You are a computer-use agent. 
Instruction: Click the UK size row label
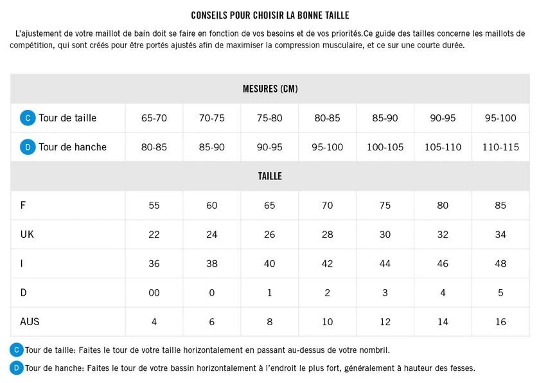tap(27, 235)
